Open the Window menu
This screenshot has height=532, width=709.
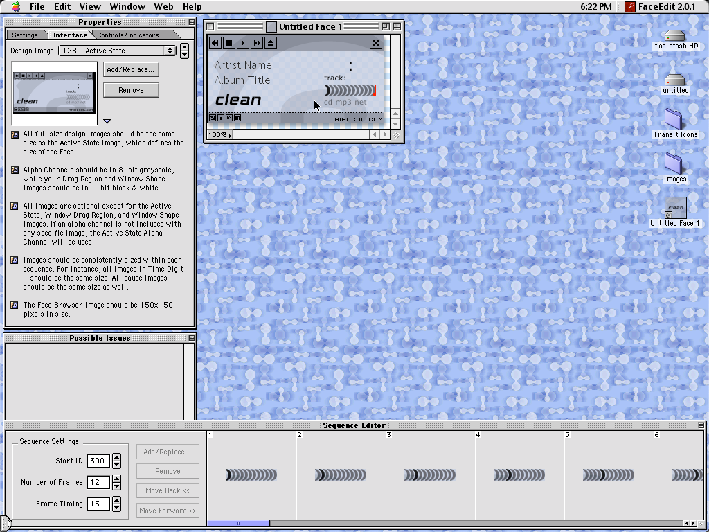(x=127, y=6)
